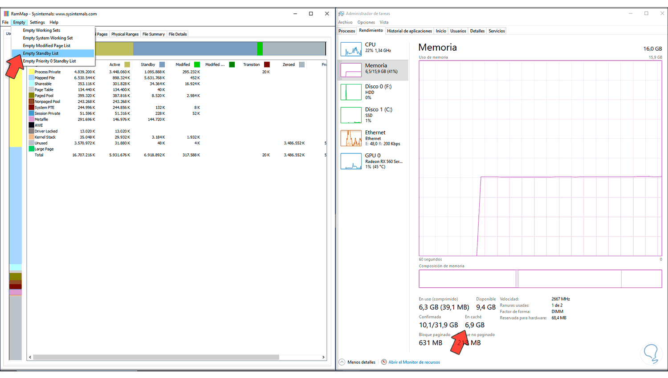Image resolution: width=668 pixels, height=378 pixels.
Task: Click the Zeroed legend color swatch
Action: coord(302,64)
